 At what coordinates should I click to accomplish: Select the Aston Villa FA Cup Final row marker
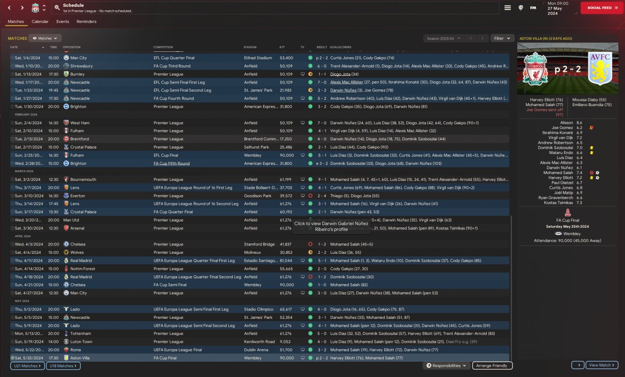point(12,358)
